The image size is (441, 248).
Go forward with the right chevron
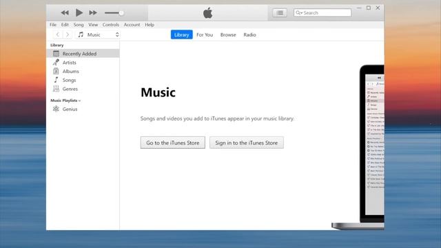tap(68, 34)
